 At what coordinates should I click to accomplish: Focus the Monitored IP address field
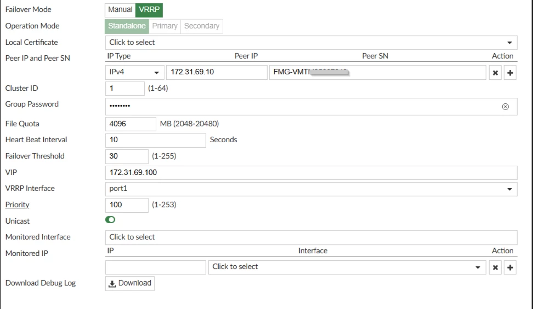click(x=155, y=267)
